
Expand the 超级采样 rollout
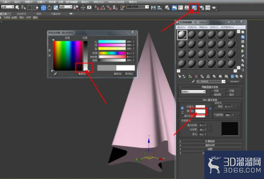pos(210,145)
